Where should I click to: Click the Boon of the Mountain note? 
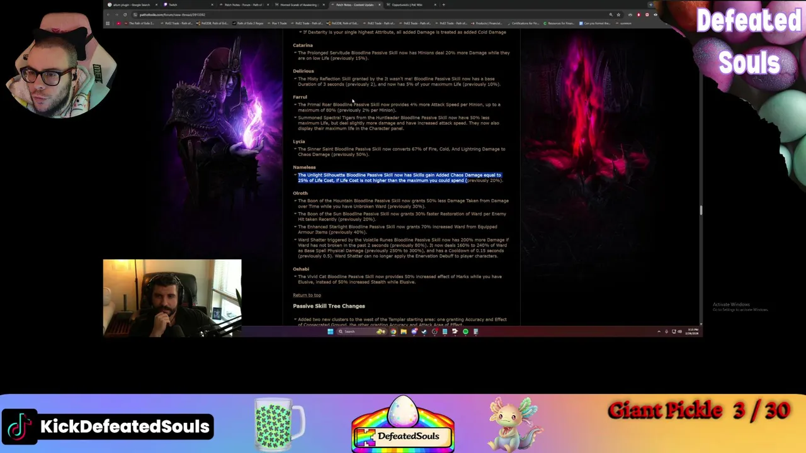pyautogui.click(x=402, y=203)
